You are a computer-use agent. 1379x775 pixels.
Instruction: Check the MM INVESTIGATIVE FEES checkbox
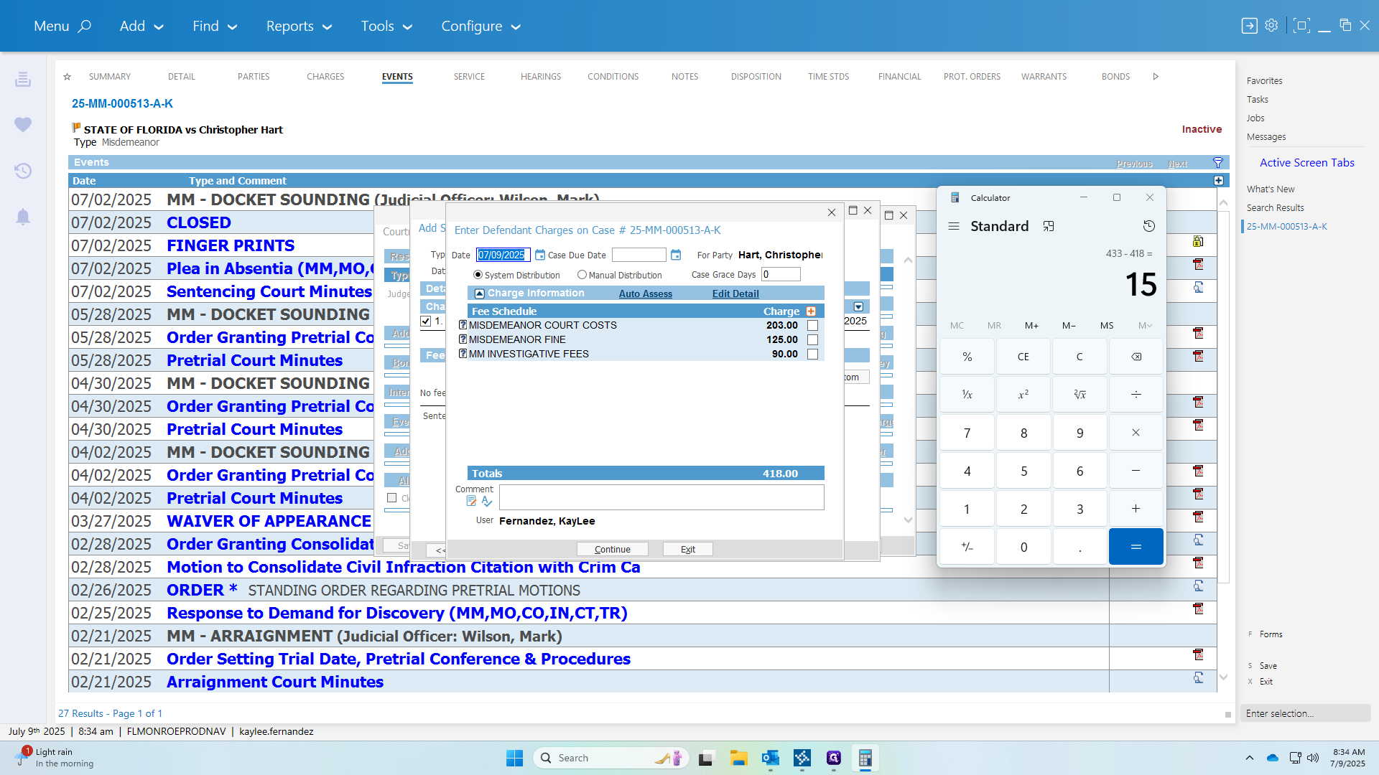click(x=813, y=354)
